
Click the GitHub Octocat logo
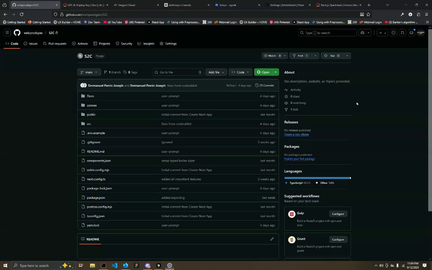[17, 33]
